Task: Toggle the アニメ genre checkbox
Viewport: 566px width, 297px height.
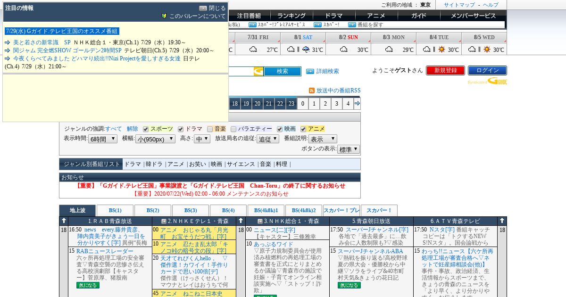Action: click(x=304, y=129)
